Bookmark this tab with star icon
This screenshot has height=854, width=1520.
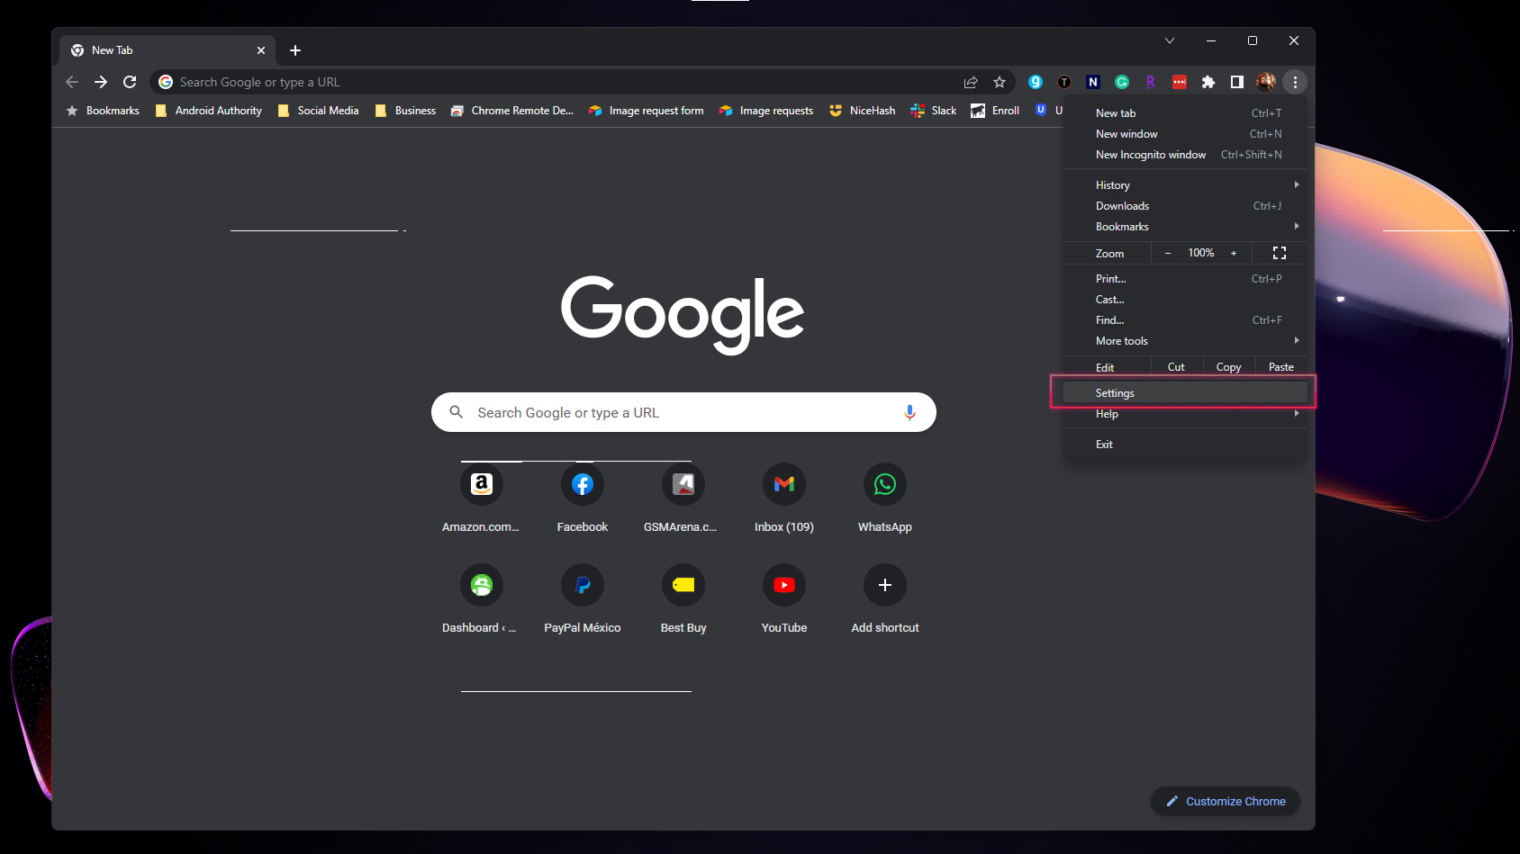click(x=1000, y=82)
